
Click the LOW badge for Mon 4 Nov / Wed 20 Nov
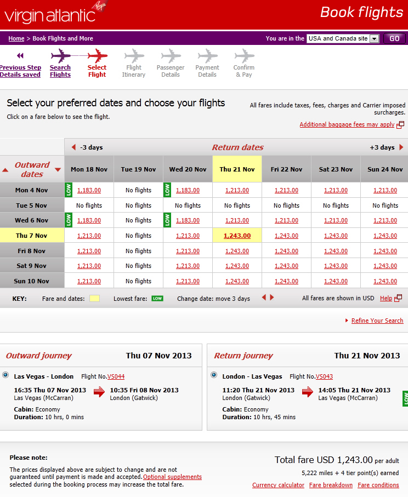click(x=167, y=190)
